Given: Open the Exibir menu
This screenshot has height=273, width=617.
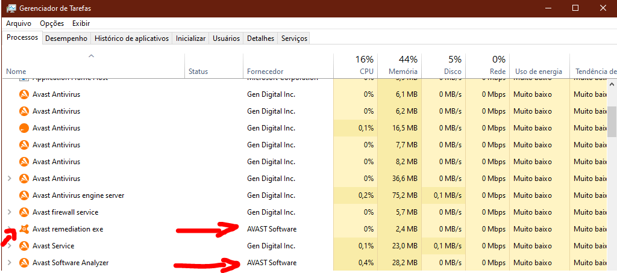Looking at the screenshot, I should (81, 23).
